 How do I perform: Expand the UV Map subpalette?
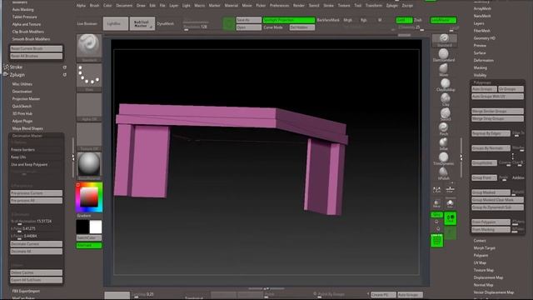tap(480, 262)
